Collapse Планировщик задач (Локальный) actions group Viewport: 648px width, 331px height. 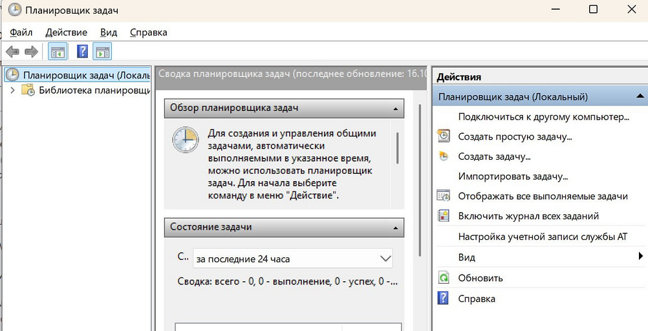pyautogui.click(x=640, y=96)
